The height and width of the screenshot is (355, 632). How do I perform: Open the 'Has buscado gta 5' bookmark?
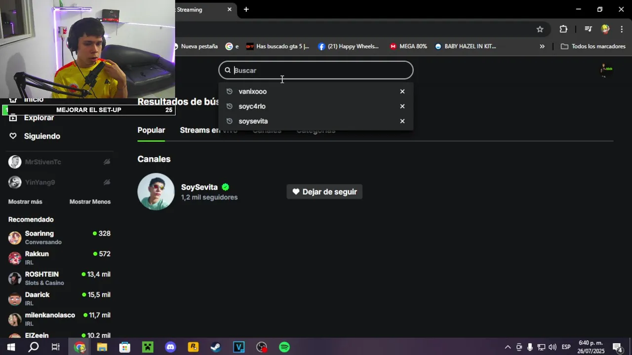277,46
